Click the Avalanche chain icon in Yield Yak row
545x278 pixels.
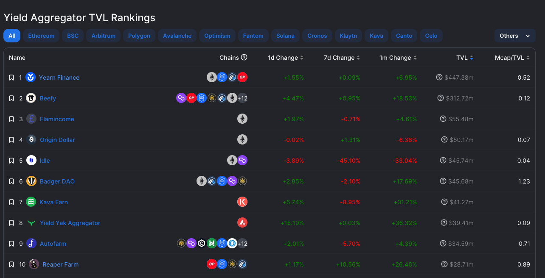tap(242, 222)
